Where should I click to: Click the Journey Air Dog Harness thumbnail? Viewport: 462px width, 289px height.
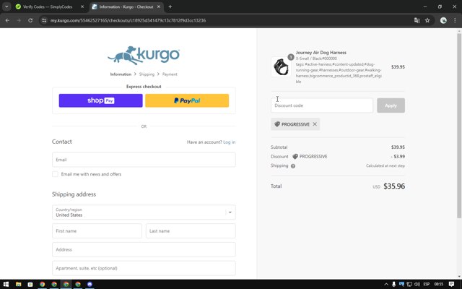(281, 67)
